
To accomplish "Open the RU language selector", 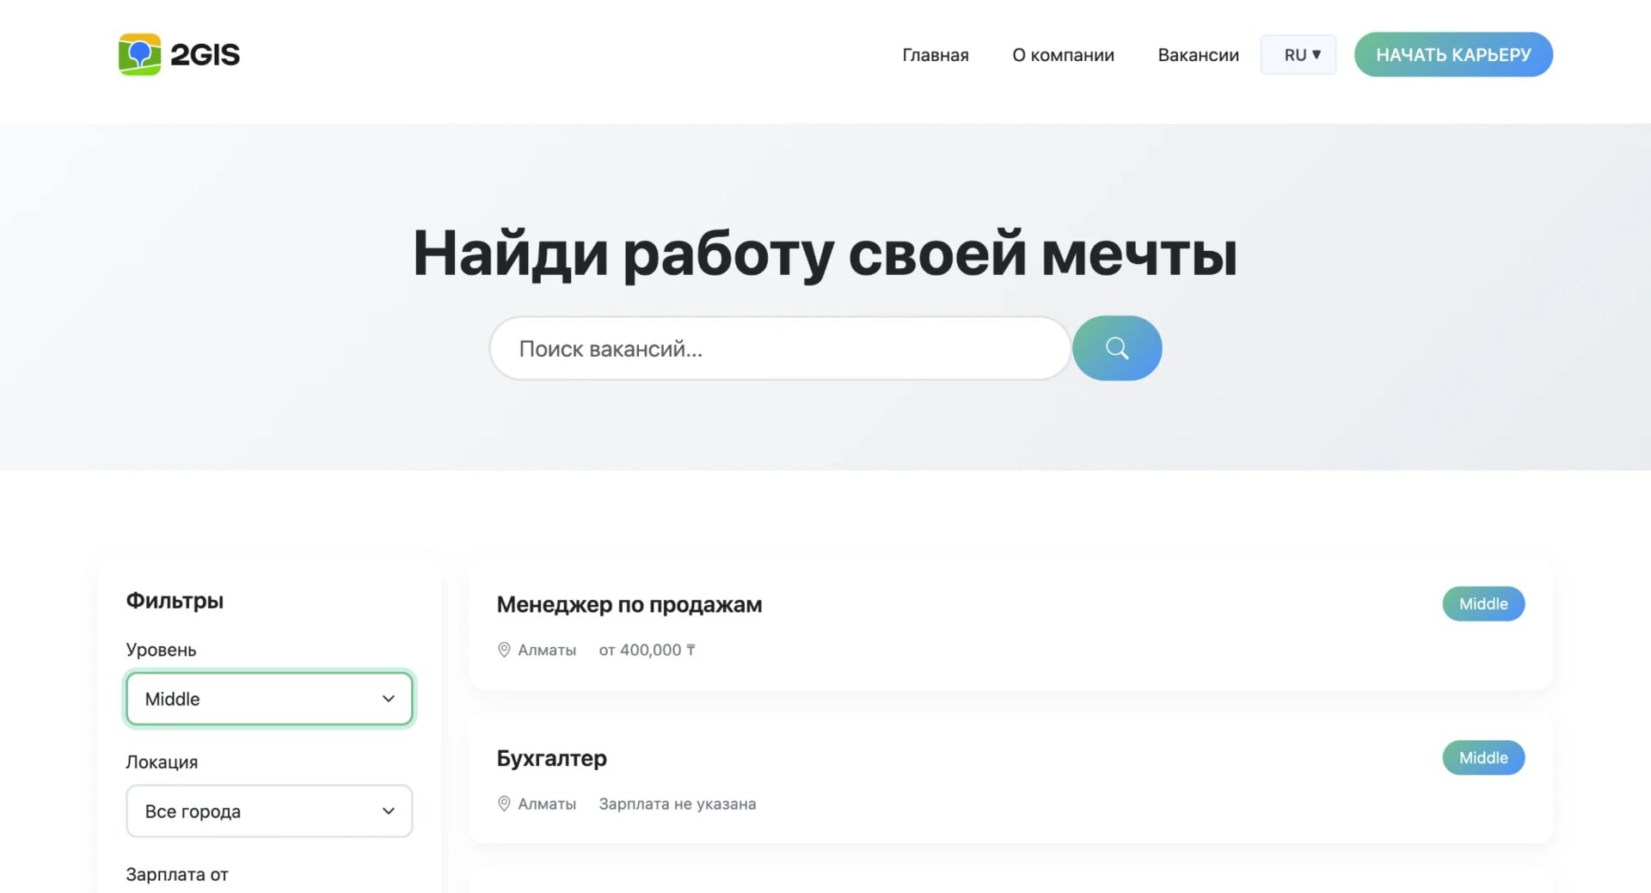I will pos(1298,55).
